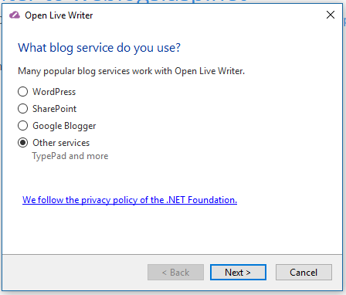Pick the Google Blogger radio option
This screenshot has height=295, width=346.
tap(22, 126)
